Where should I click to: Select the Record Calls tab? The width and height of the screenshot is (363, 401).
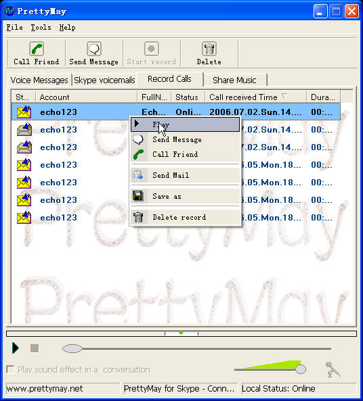pyautogui.click(x=170, y=79)
